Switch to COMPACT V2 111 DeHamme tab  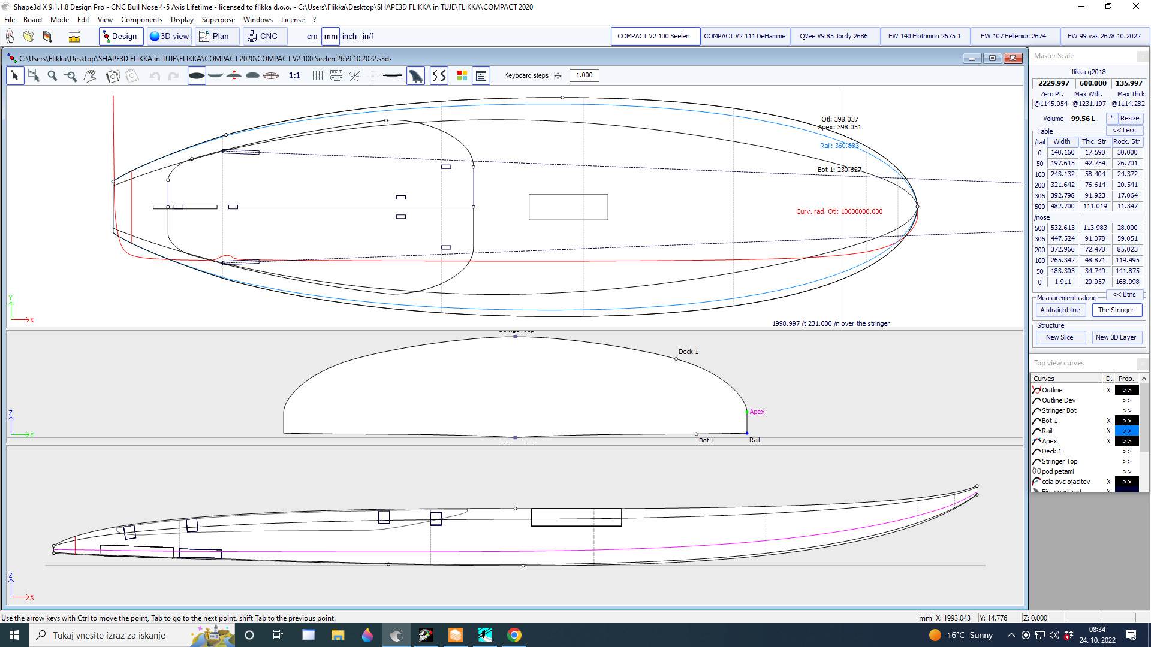(745, 36)
